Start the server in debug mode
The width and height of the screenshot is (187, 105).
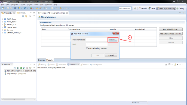[18, 68]
